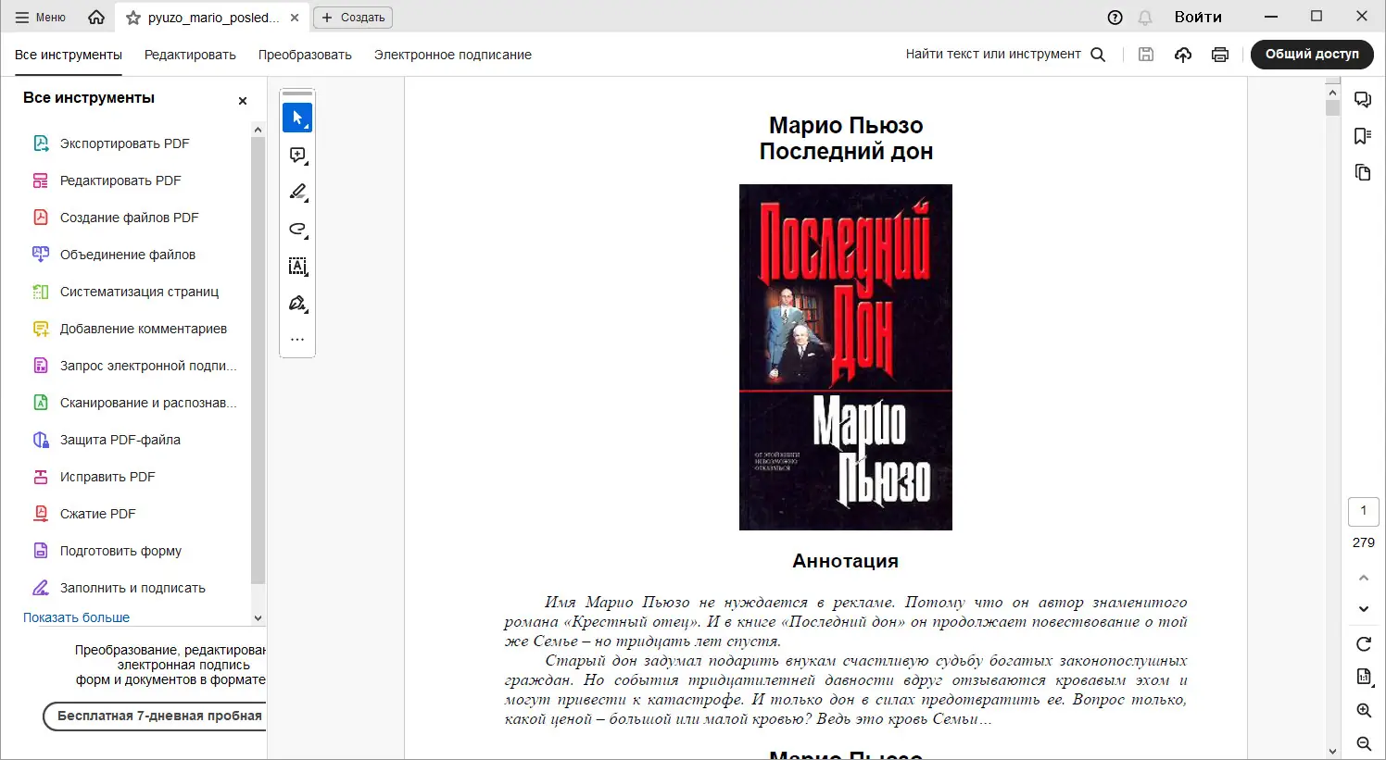Zoom in on the document
Image resolution: width=1386 pixels, height=760 pixels.
tap(1364, 710)
